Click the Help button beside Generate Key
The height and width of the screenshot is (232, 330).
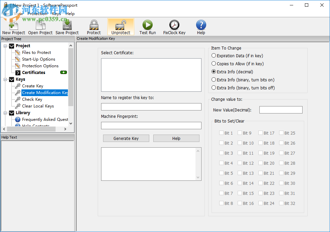point(176,138)
